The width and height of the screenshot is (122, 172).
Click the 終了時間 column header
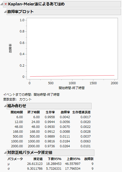point(34,112)
